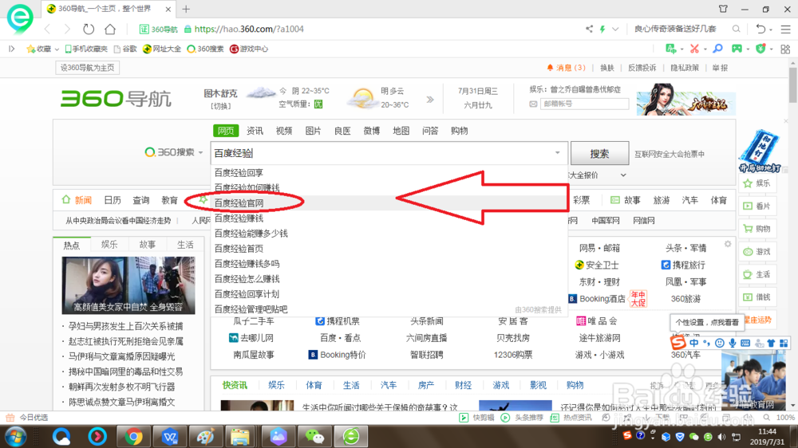The height and width of the screenshot is (448, 798).
Task: Open site settings gear icon
Action: (728, 244)
